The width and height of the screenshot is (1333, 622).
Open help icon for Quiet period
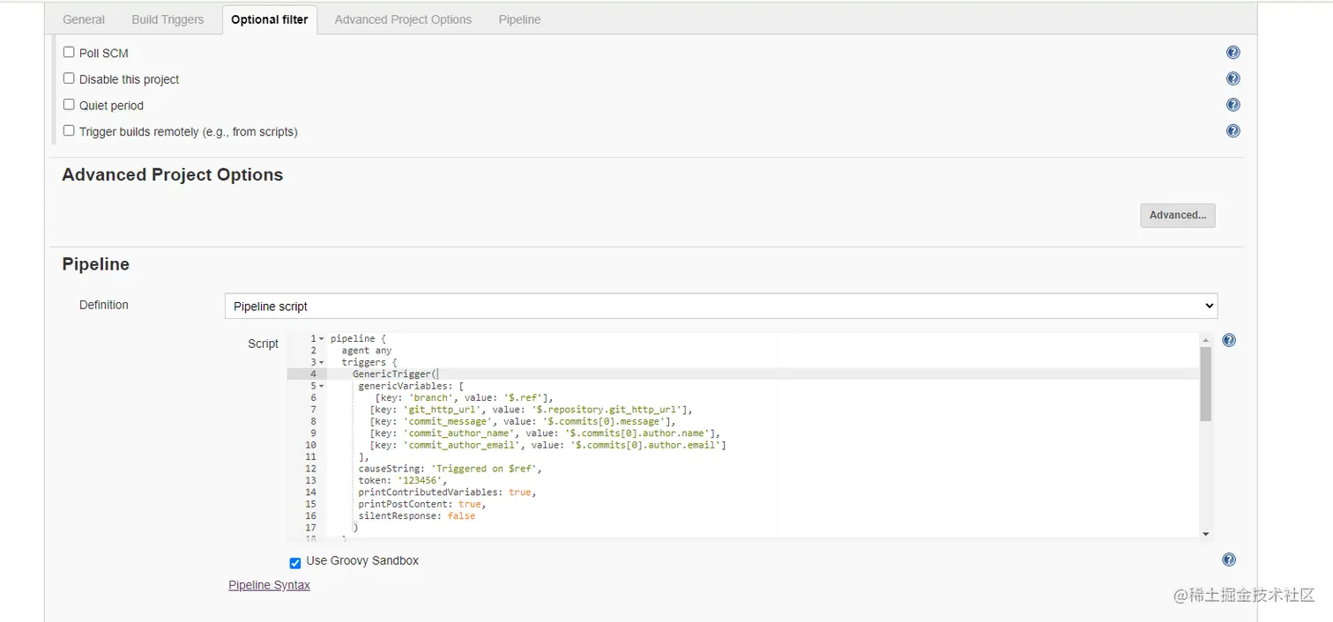[x=1232, y=105]
